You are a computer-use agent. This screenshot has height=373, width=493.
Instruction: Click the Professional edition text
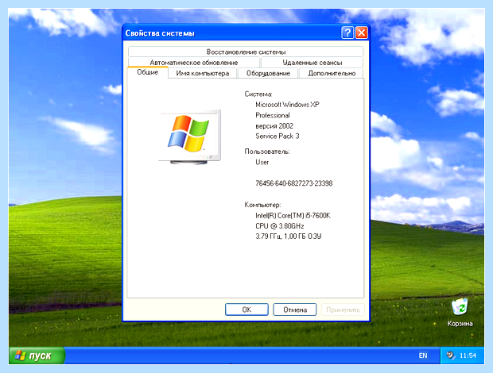point(272,115)
